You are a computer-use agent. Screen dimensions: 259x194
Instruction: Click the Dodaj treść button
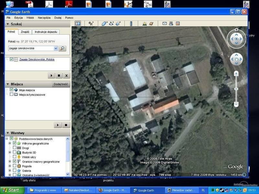[61, 84]
